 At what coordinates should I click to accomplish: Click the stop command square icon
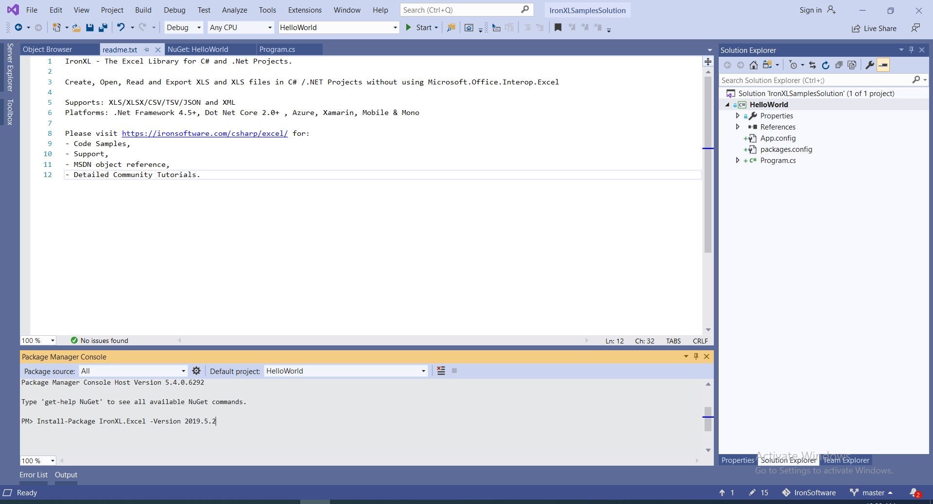point(454,371)
